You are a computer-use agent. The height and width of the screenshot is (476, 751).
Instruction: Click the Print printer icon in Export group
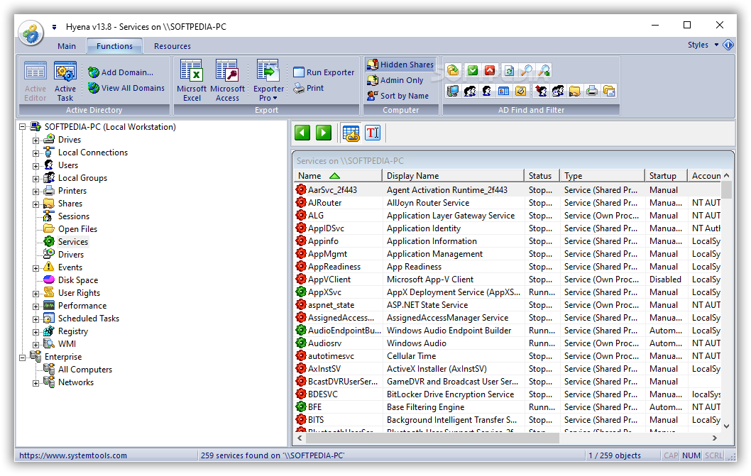point(299,88)
